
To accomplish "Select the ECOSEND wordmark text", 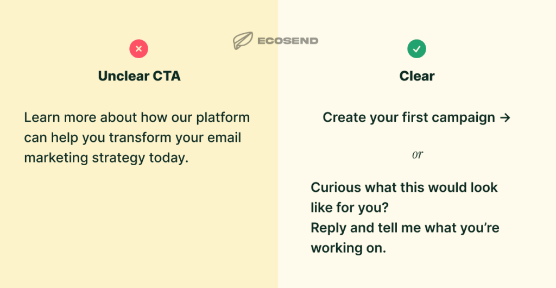I will coord(288,41).
